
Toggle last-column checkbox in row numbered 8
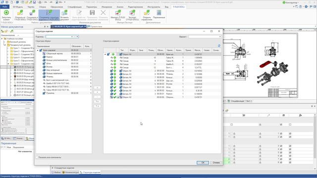[290, 162]
